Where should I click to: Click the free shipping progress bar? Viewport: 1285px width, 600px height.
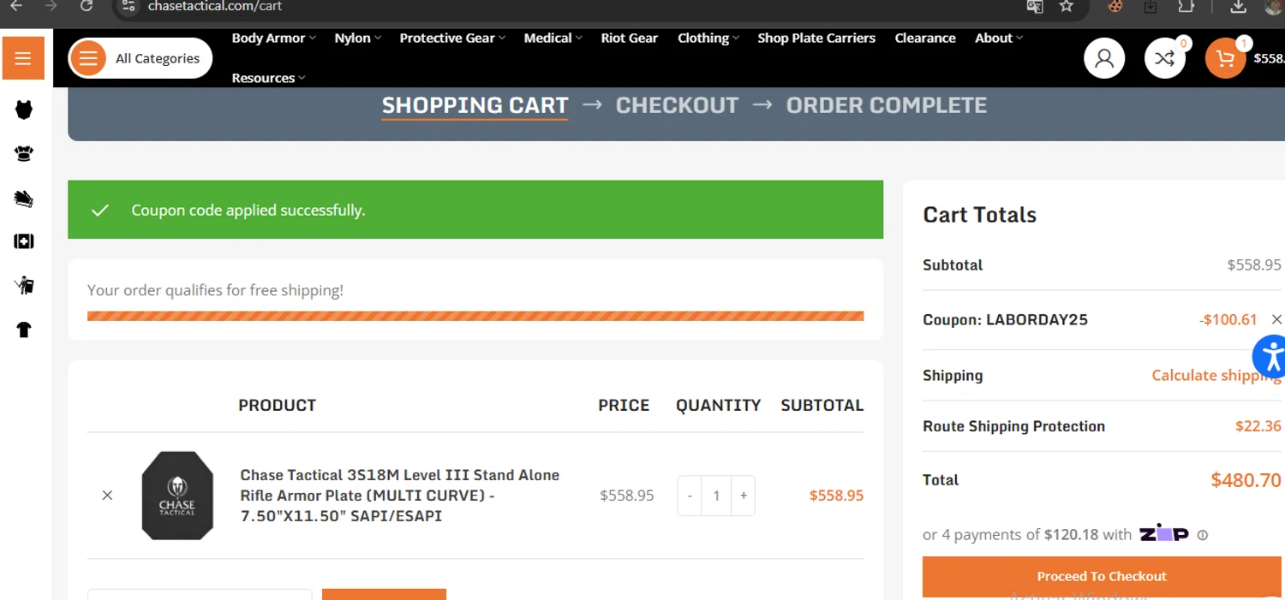click(475, 316)
